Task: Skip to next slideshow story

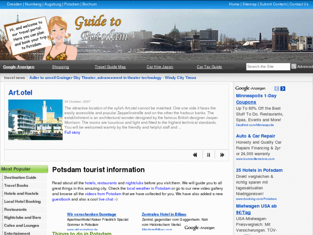Action: [222, 155]
